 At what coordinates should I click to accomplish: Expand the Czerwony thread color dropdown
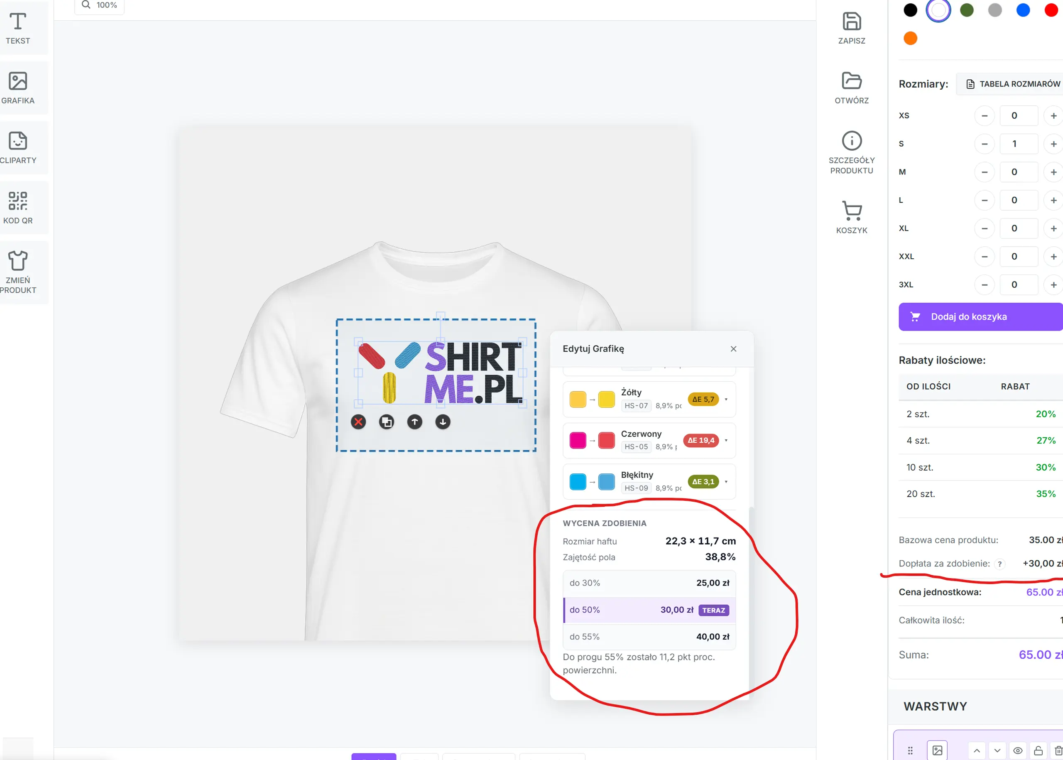coord(726,440)
